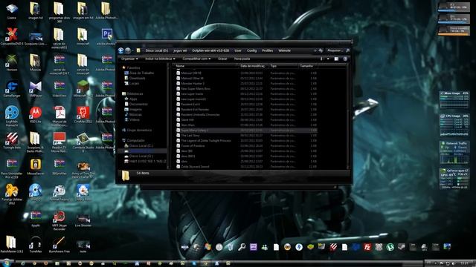476x267 pixels.
Task: Select the jogos wii breadcrumb segment
Action: point(180,50)
